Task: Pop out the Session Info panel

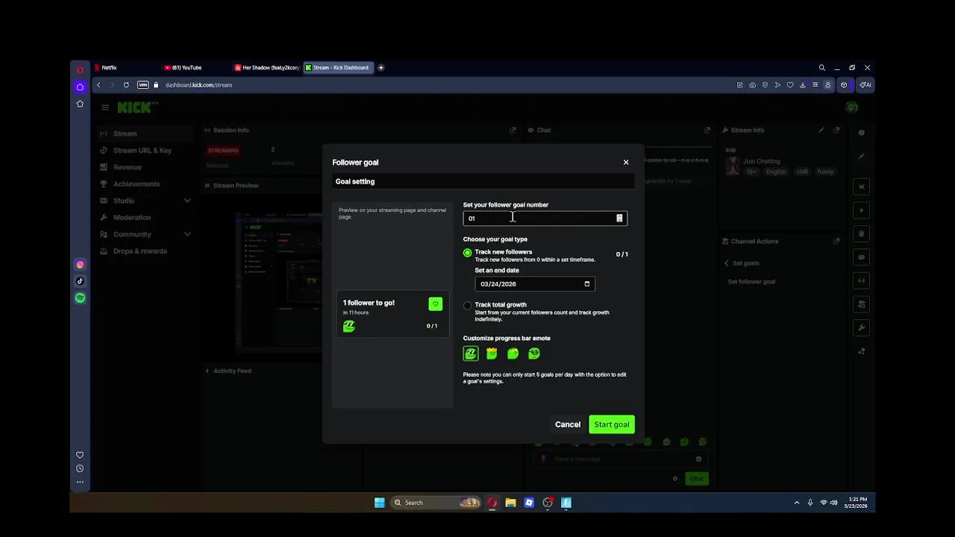Action: [x=513, y=131]
